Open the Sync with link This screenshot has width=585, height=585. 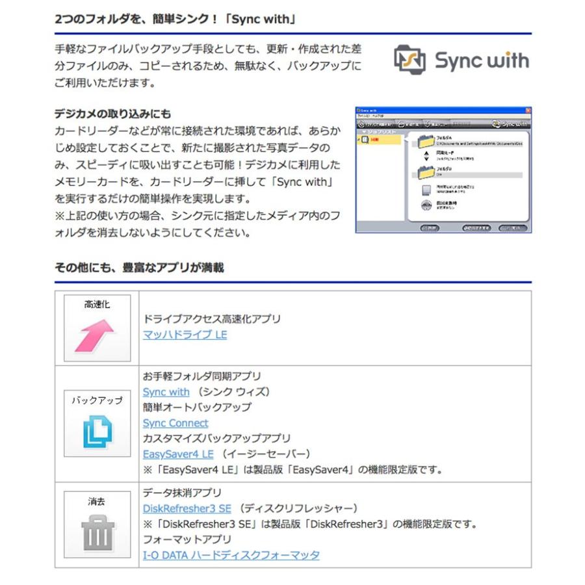pyautogui.click(x=166, y=392)
